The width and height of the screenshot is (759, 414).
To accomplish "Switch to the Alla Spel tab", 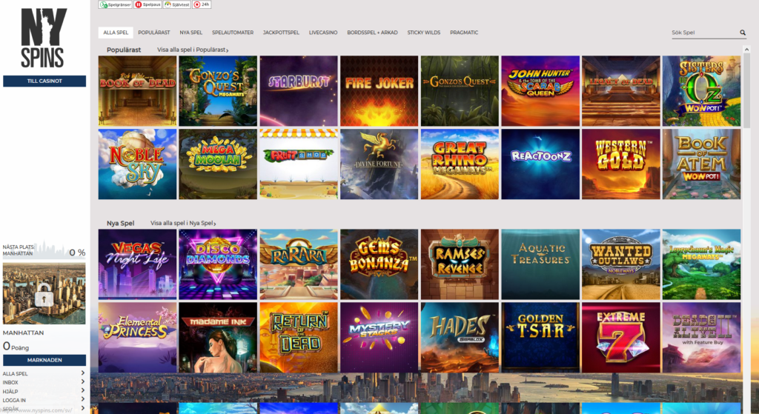I will coord(116,33).
